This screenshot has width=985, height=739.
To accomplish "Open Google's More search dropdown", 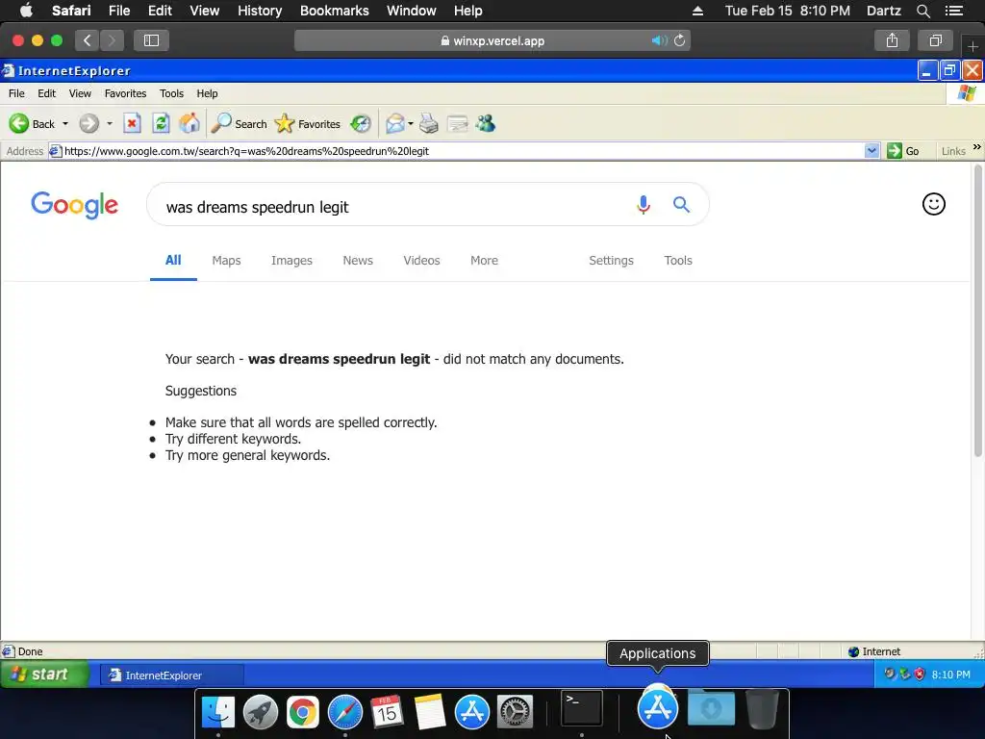I will pos(485,260).
